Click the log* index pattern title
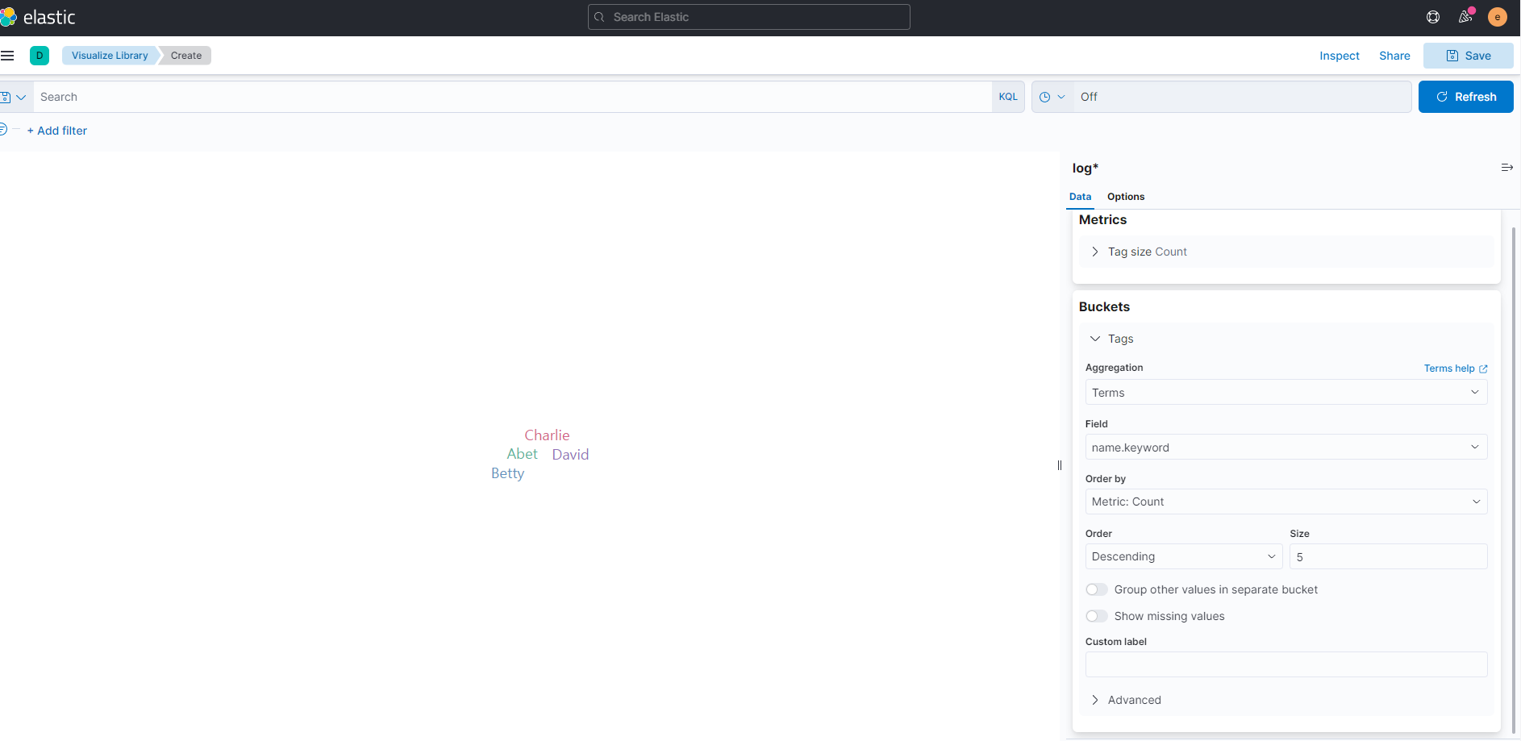 pos(1085,168)
